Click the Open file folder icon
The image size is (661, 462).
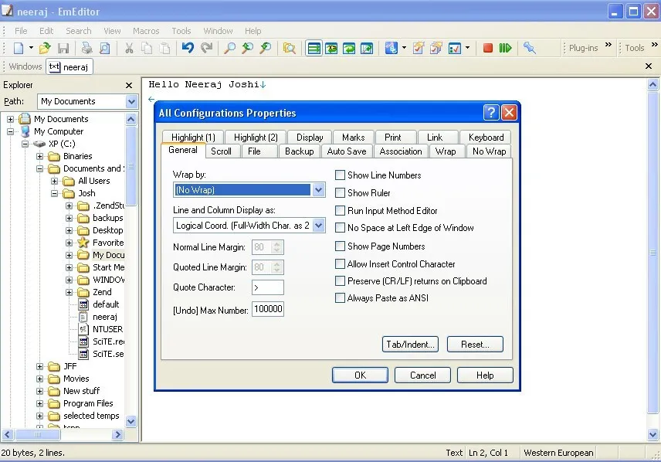pos(45,48)
